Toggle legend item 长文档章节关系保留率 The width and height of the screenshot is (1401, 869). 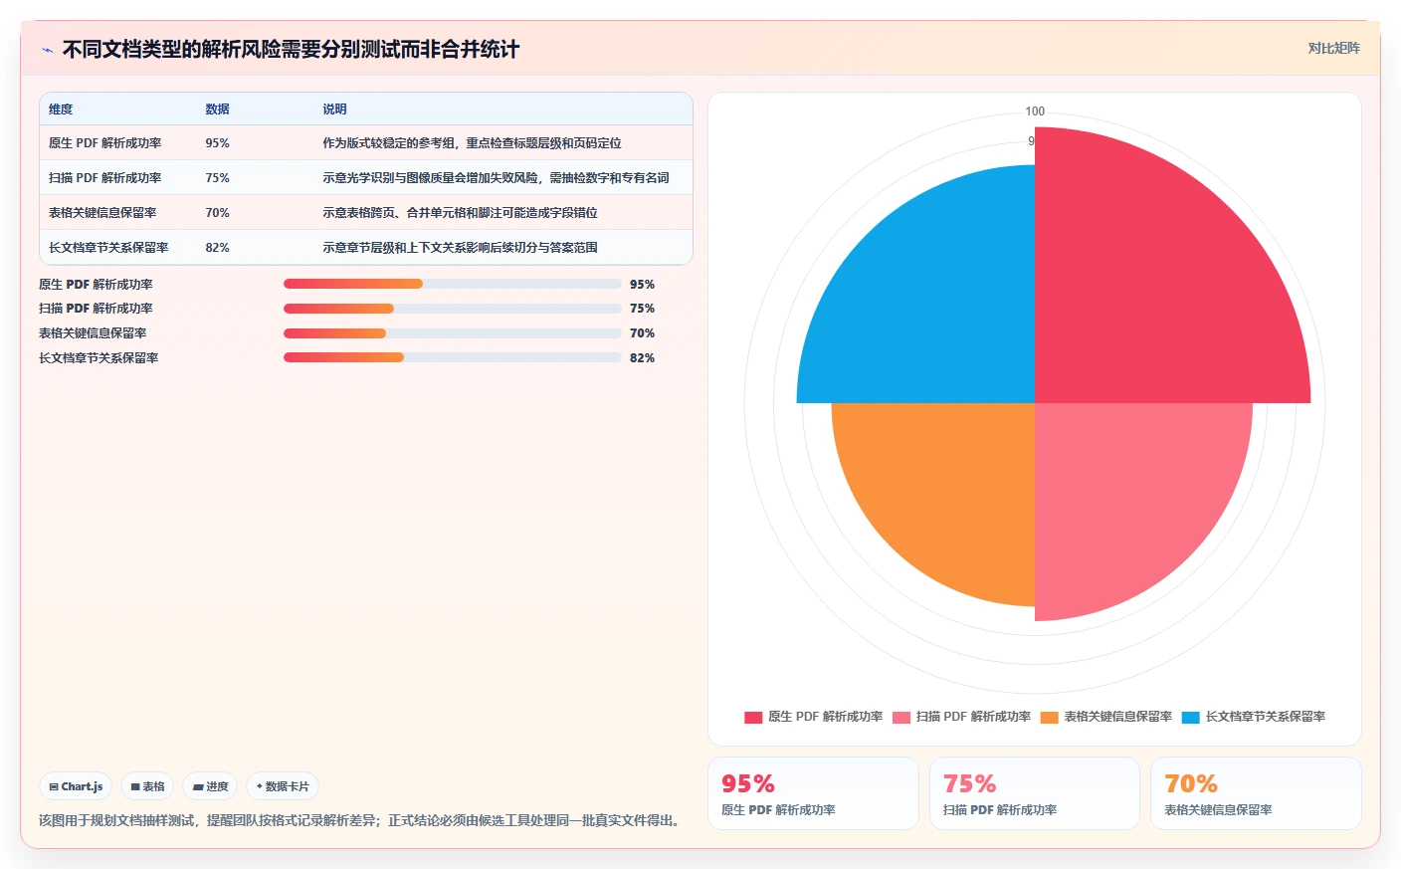(1254, 717)
